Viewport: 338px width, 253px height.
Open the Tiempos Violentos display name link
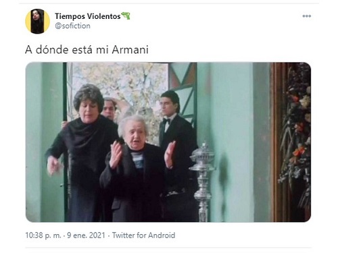point(88,16)
